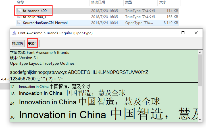Click the OpenType Layout, TrueType Outlines line
Viewport: 206px width, 128px height.
pyautogui.click(x=42, y=63)
